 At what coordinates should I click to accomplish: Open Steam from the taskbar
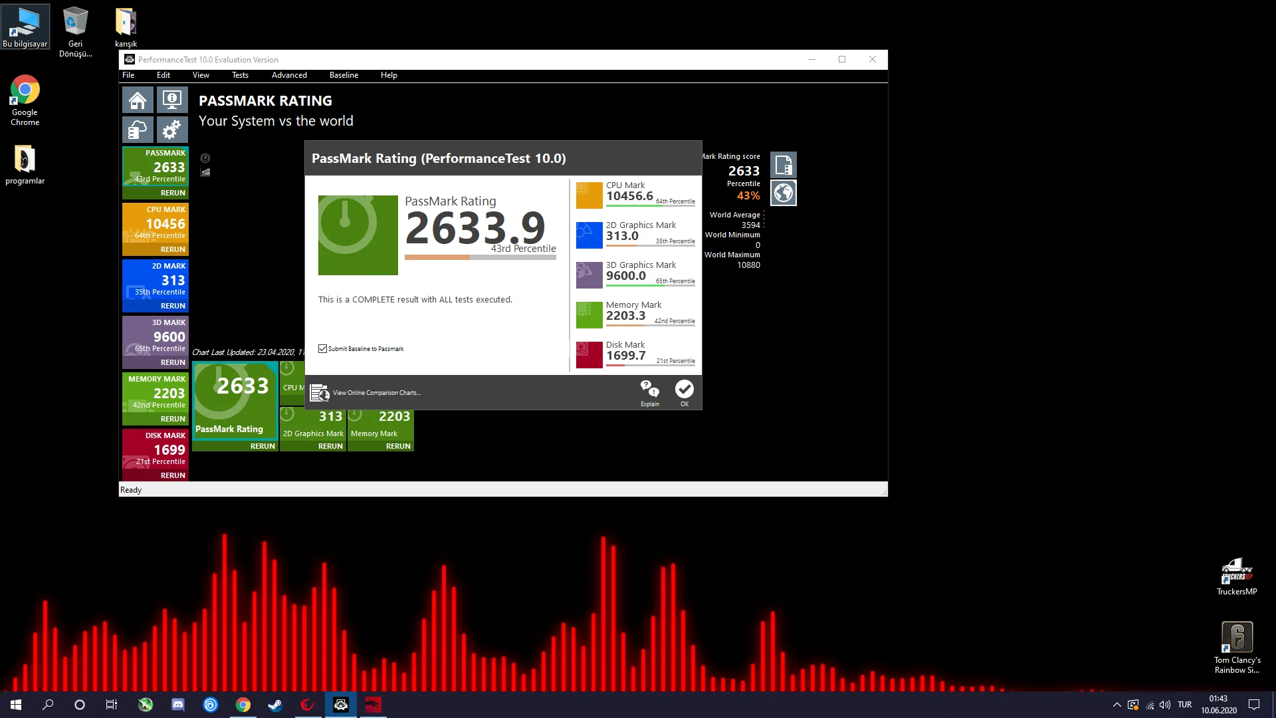pos(275,705)
